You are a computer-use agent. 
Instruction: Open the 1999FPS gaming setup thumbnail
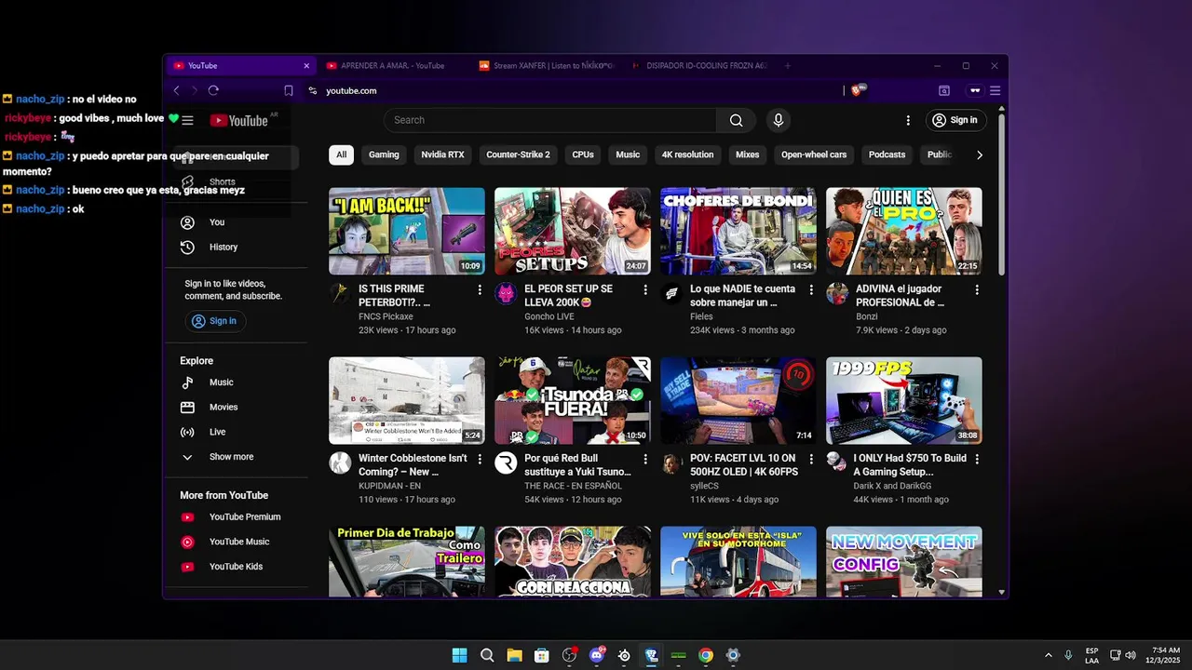point(904,400)
